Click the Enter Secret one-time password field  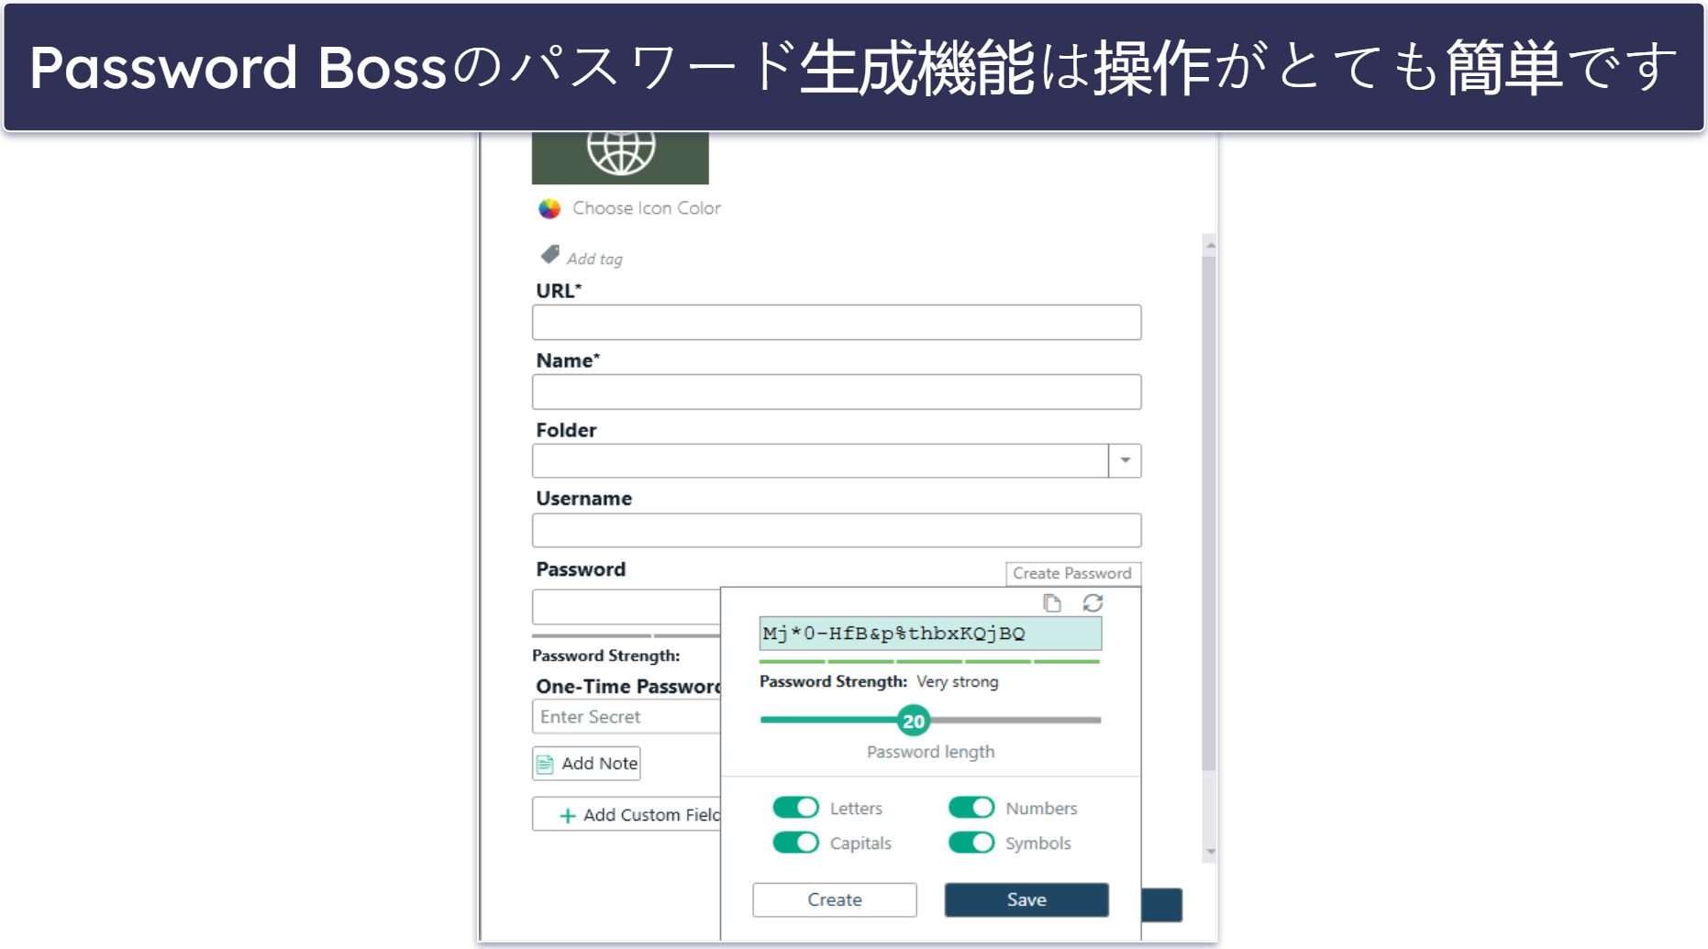627,717
